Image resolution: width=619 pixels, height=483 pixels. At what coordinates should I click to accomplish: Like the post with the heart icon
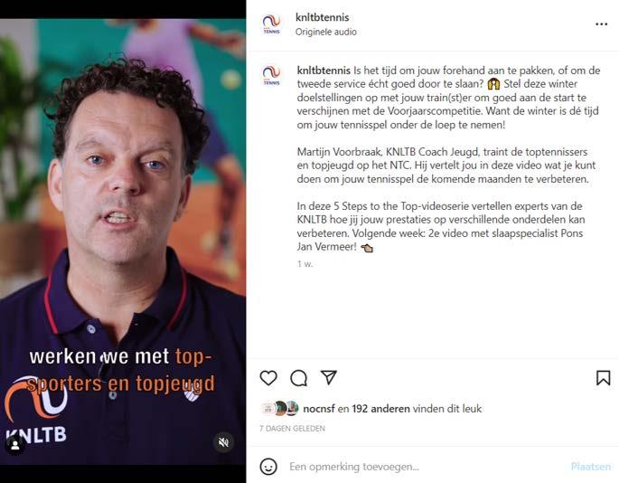click(x=268, y=378)
